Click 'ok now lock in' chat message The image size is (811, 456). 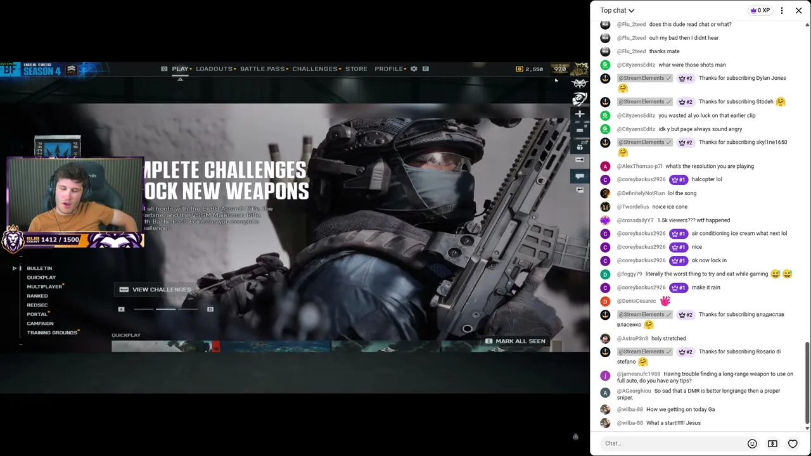pos(709,260)
